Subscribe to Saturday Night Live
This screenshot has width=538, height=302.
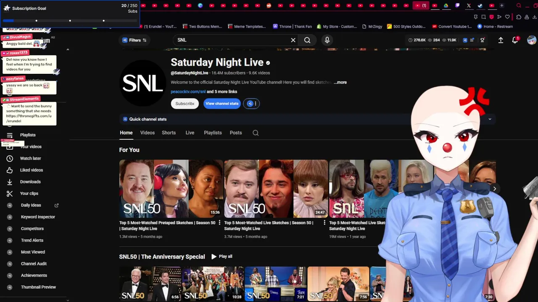(x=185, y=104)
